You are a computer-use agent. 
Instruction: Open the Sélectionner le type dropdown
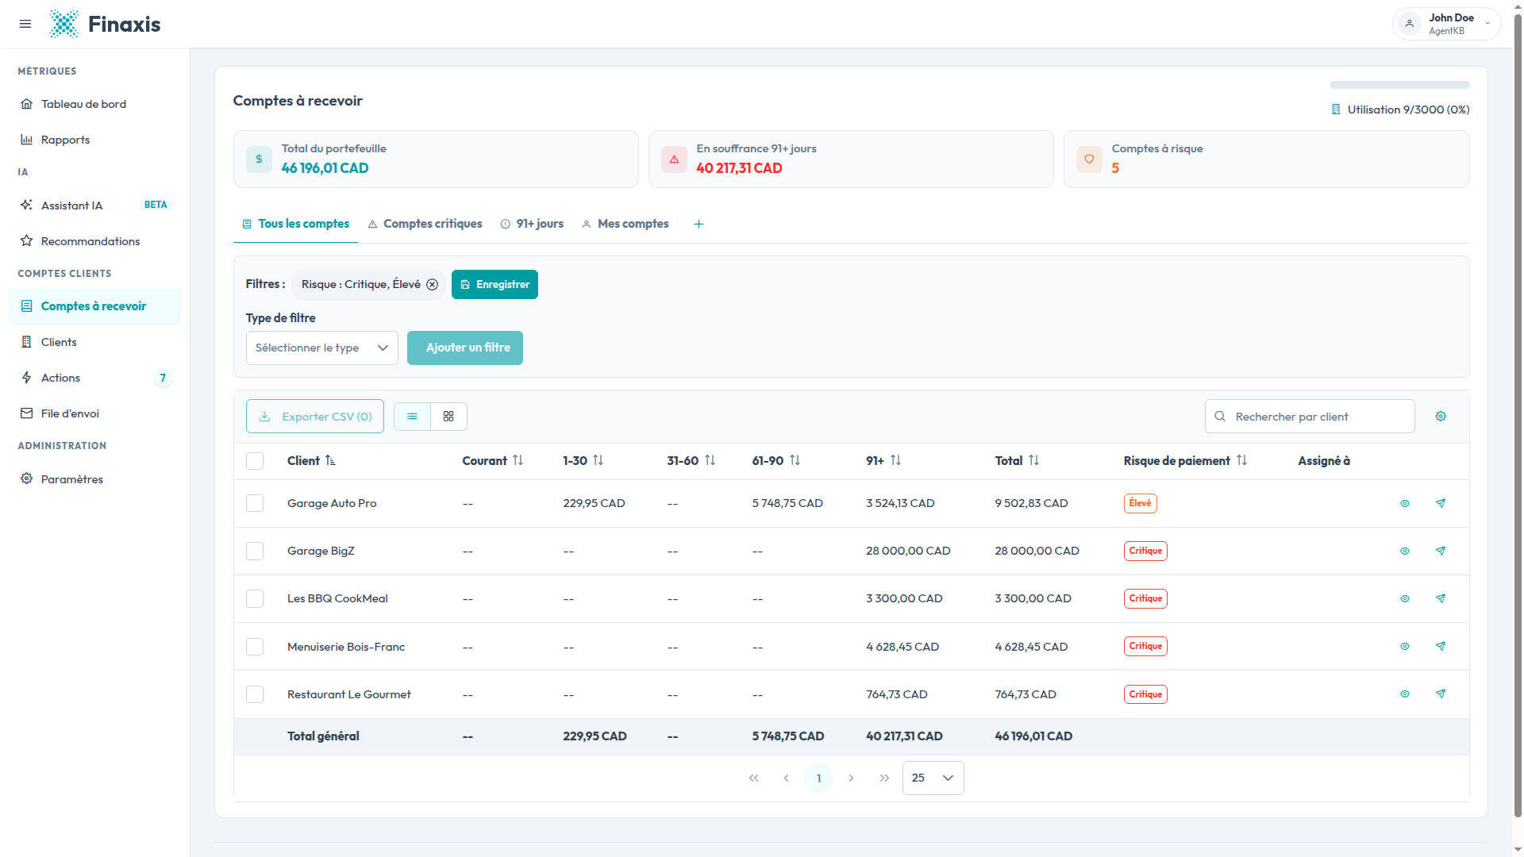pos(321,348)
